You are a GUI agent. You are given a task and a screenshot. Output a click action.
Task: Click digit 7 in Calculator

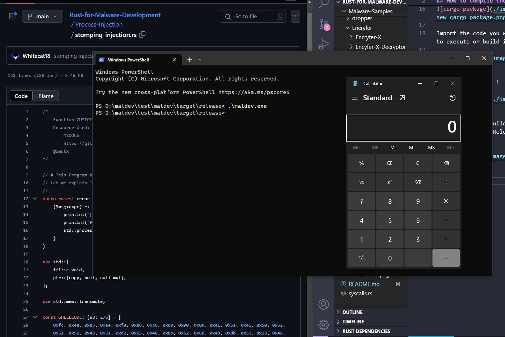pyautogui.click(x=361, y=201)
